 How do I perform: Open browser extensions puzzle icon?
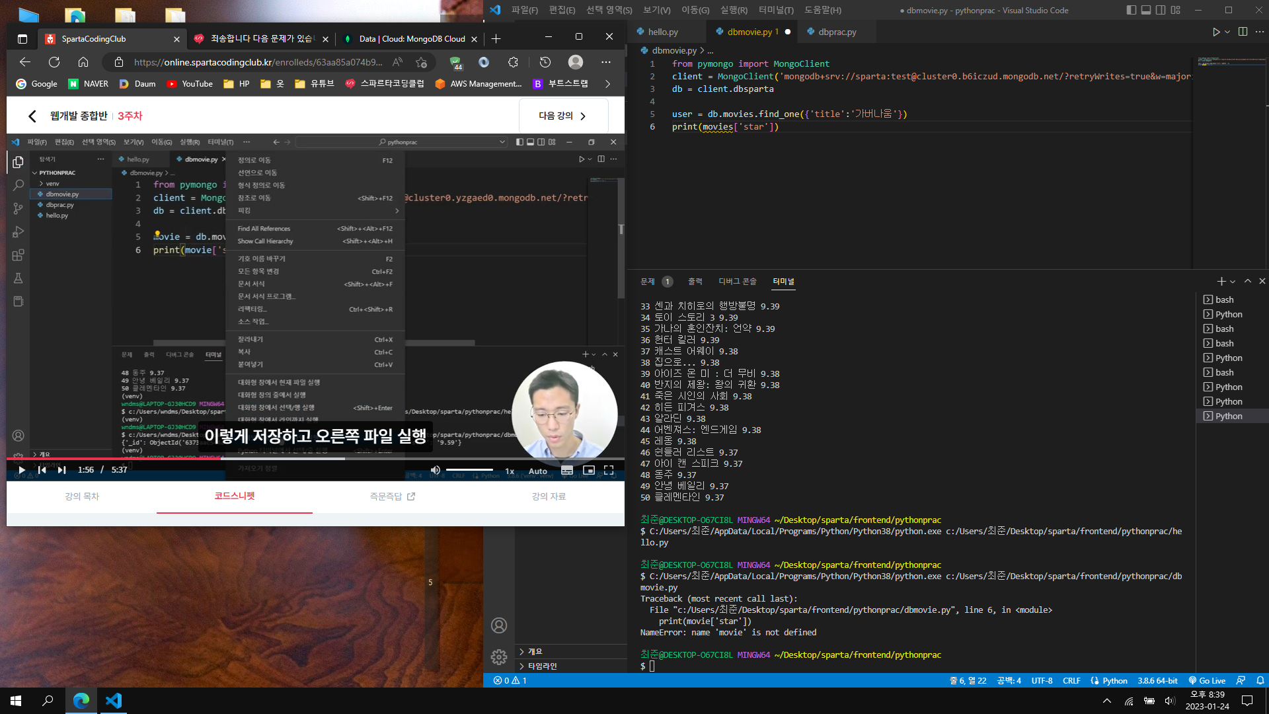pyautogui.click(x=513, y=61)
